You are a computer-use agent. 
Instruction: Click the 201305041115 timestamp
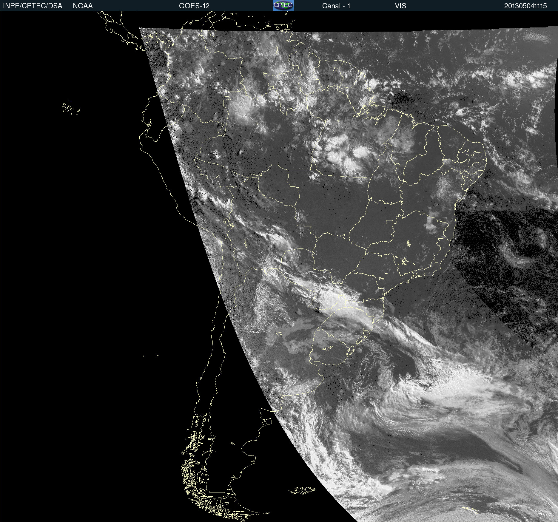[x=525, y=6]
